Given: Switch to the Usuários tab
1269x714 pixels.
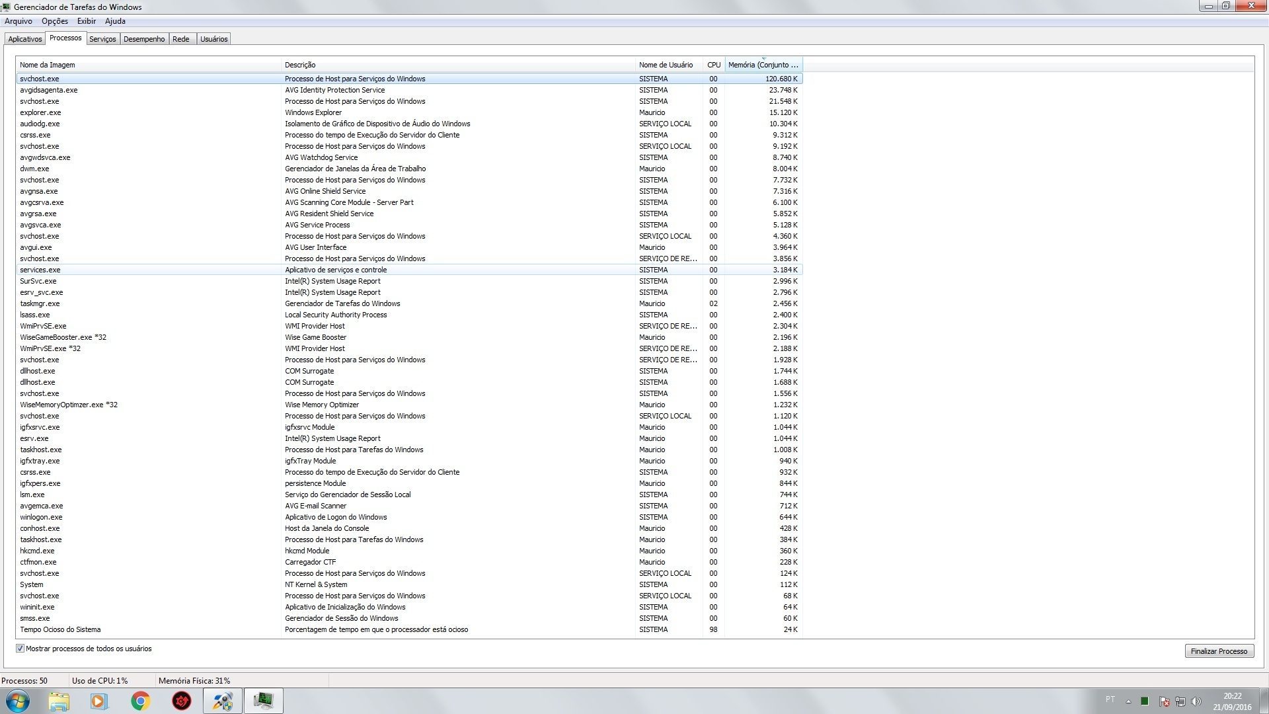Looking at the screenshot, I should click(214, 39).
